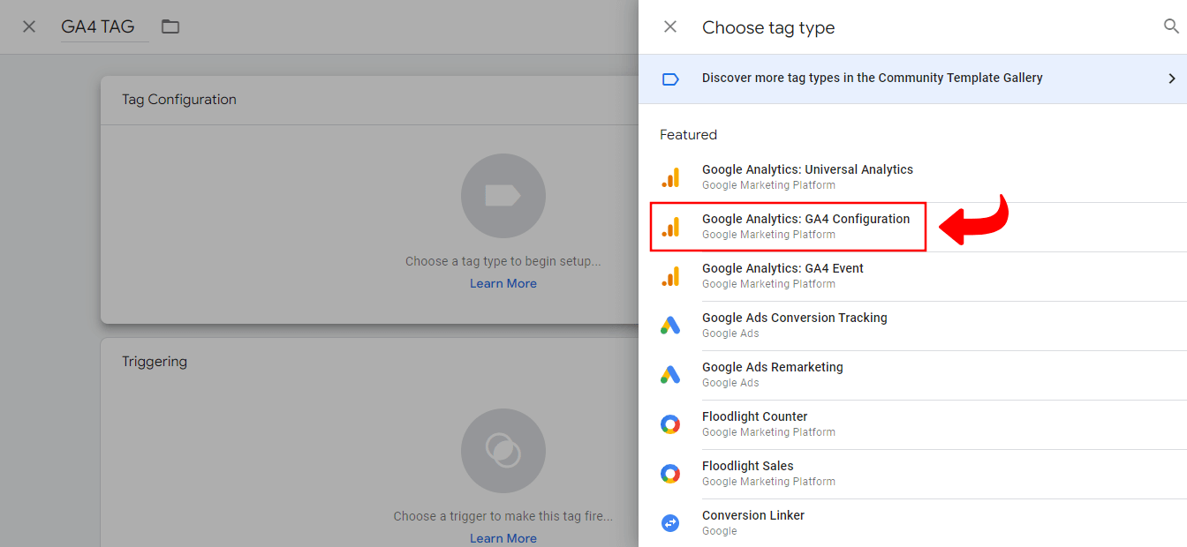Expand the Community Template Gallery banner chevron
This screenshot has width=1187, height=547.
[1173, 78]
